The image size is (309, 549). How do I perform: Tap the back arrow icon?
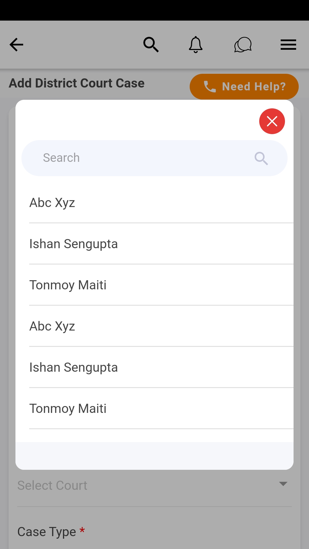[16, 45]
